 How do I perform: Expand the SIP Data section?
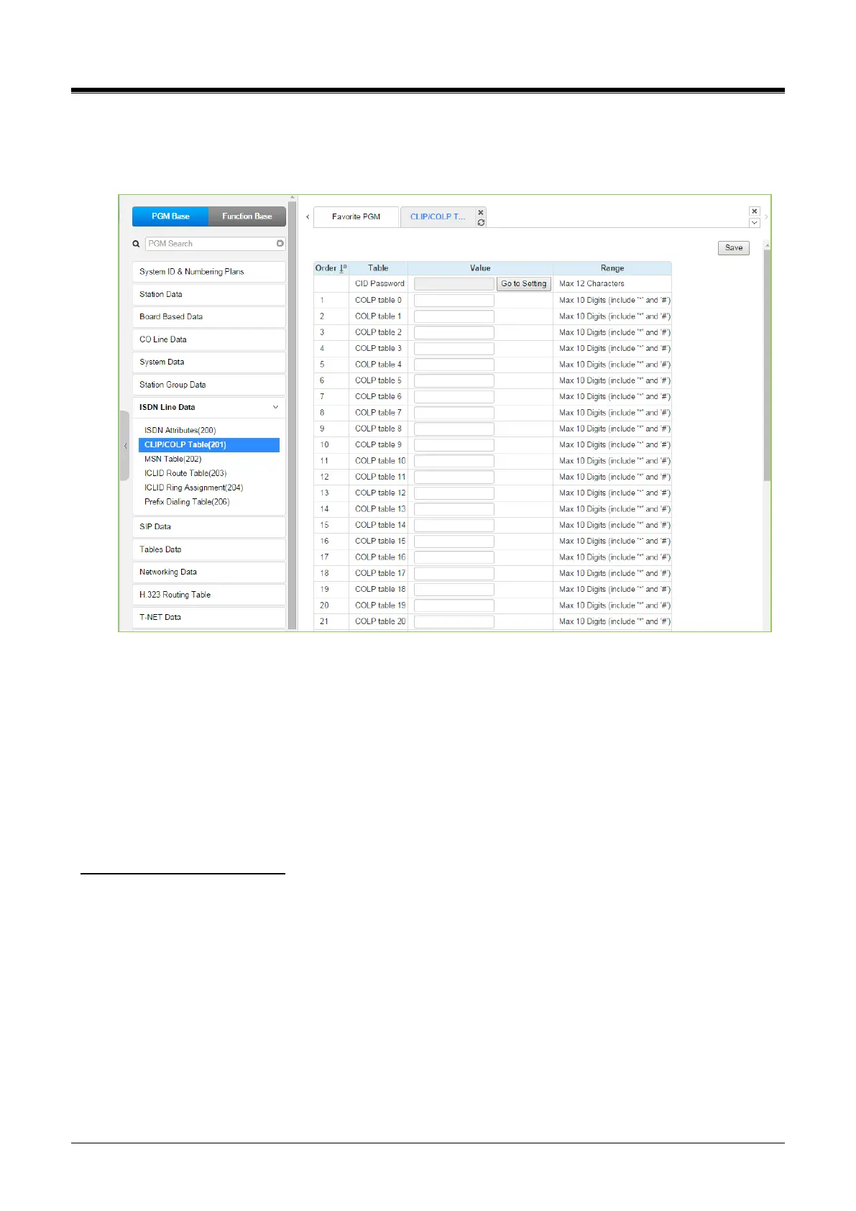click(209, 527)
